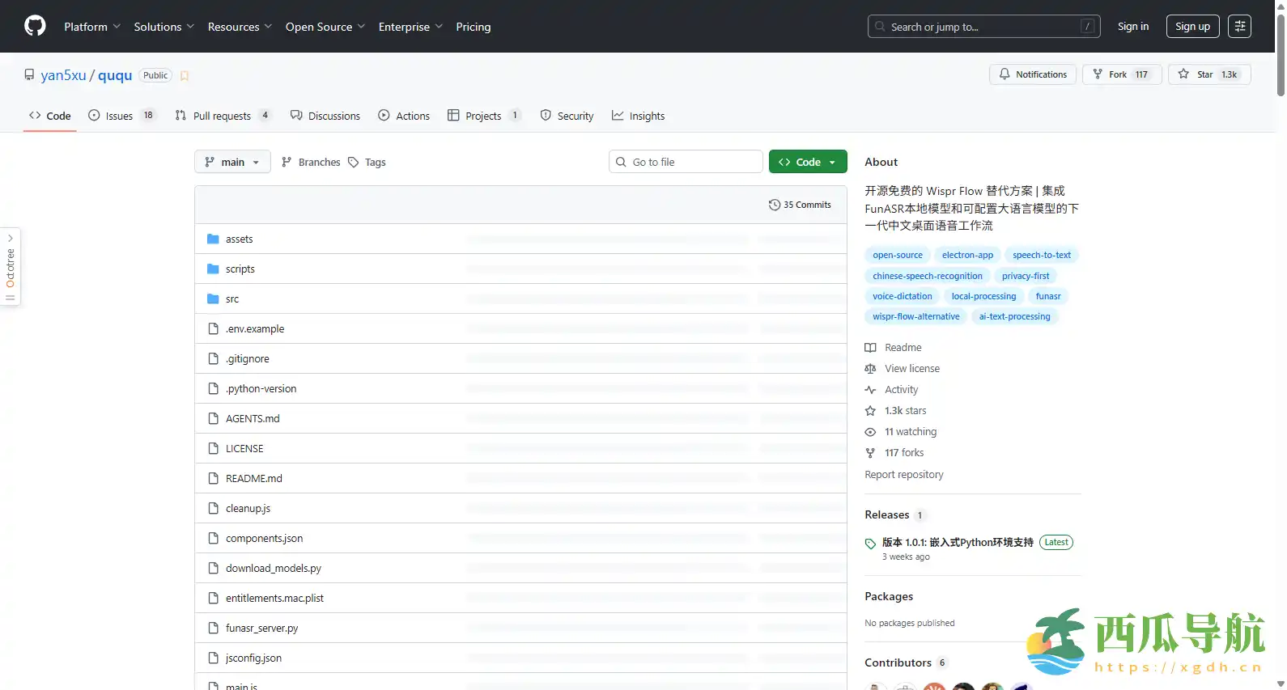Open the README.md file

pyautogui.click(x=253, y=479)
